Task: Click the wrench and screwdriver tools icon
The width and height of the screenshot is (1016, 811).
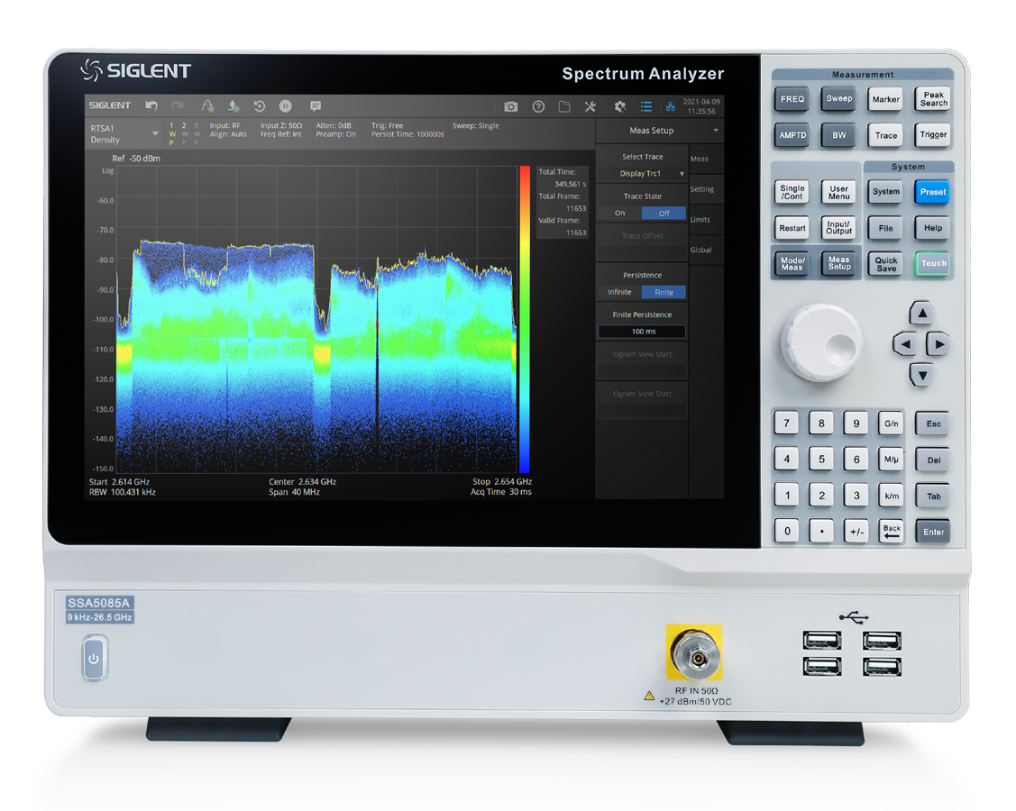Action: 590,106
